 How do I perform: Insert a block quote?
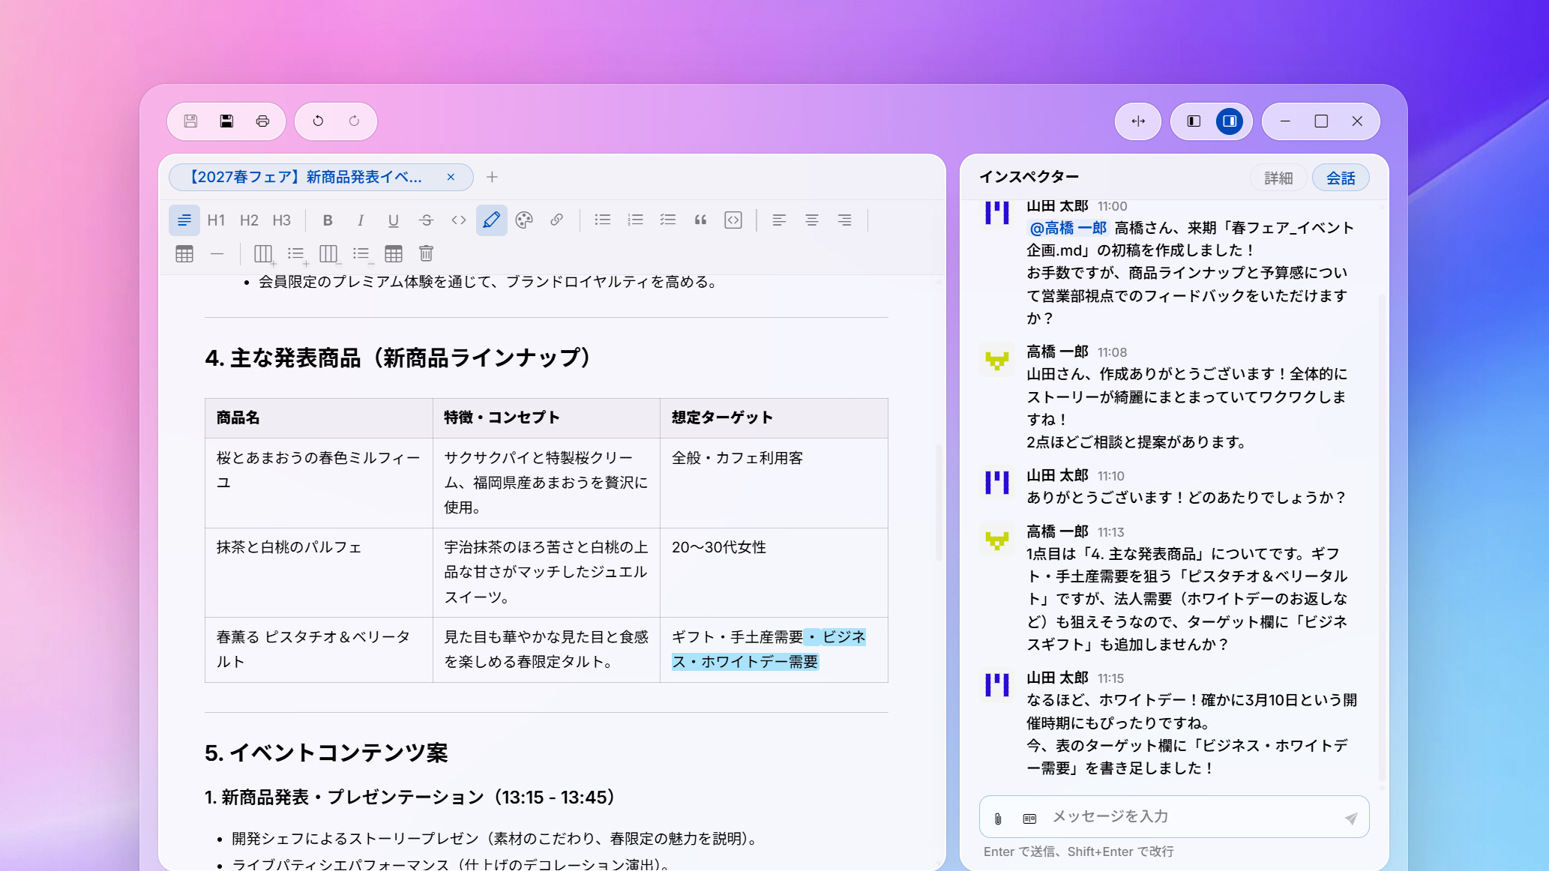[x=700, y=220]
